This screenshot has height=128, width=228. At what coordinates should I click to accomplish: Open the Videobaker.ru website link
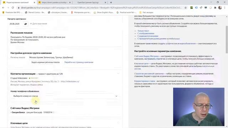click(70, 81)
